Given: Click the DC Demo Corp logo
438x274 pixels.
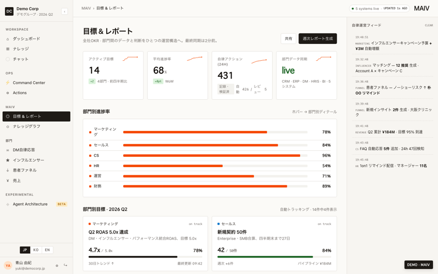Looking at the screenshot, I should tap(9, 11).
